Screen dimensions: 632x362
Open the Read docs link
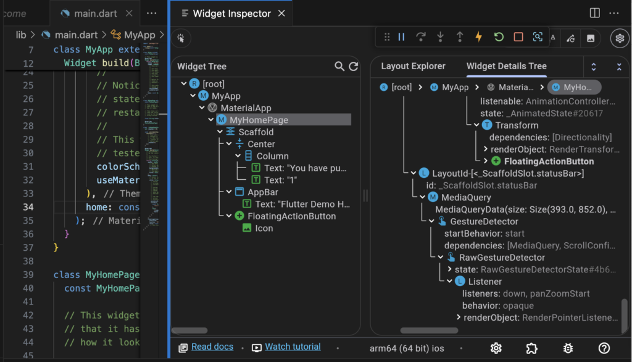click(x=212, y=347)
